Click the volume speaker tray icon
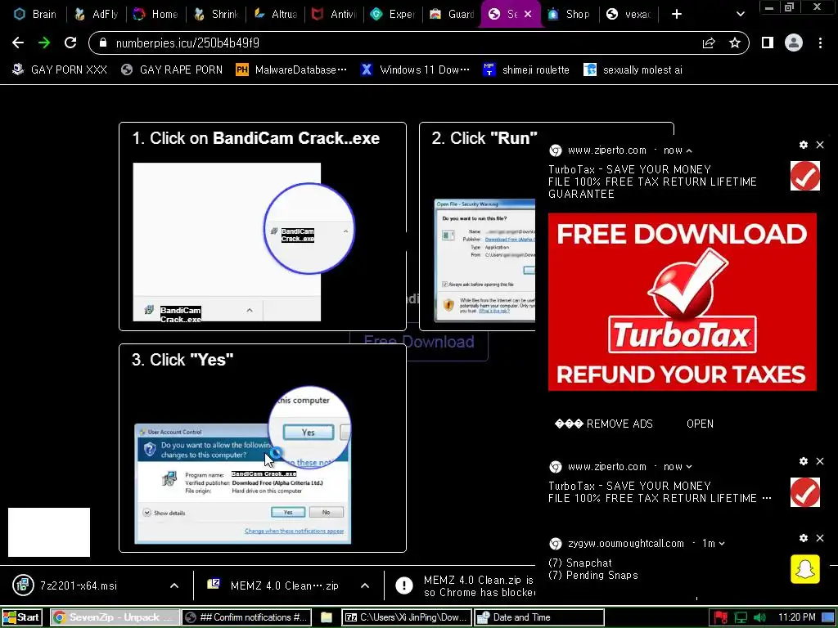Screen dimensions: 838x628 click(759, 618)
